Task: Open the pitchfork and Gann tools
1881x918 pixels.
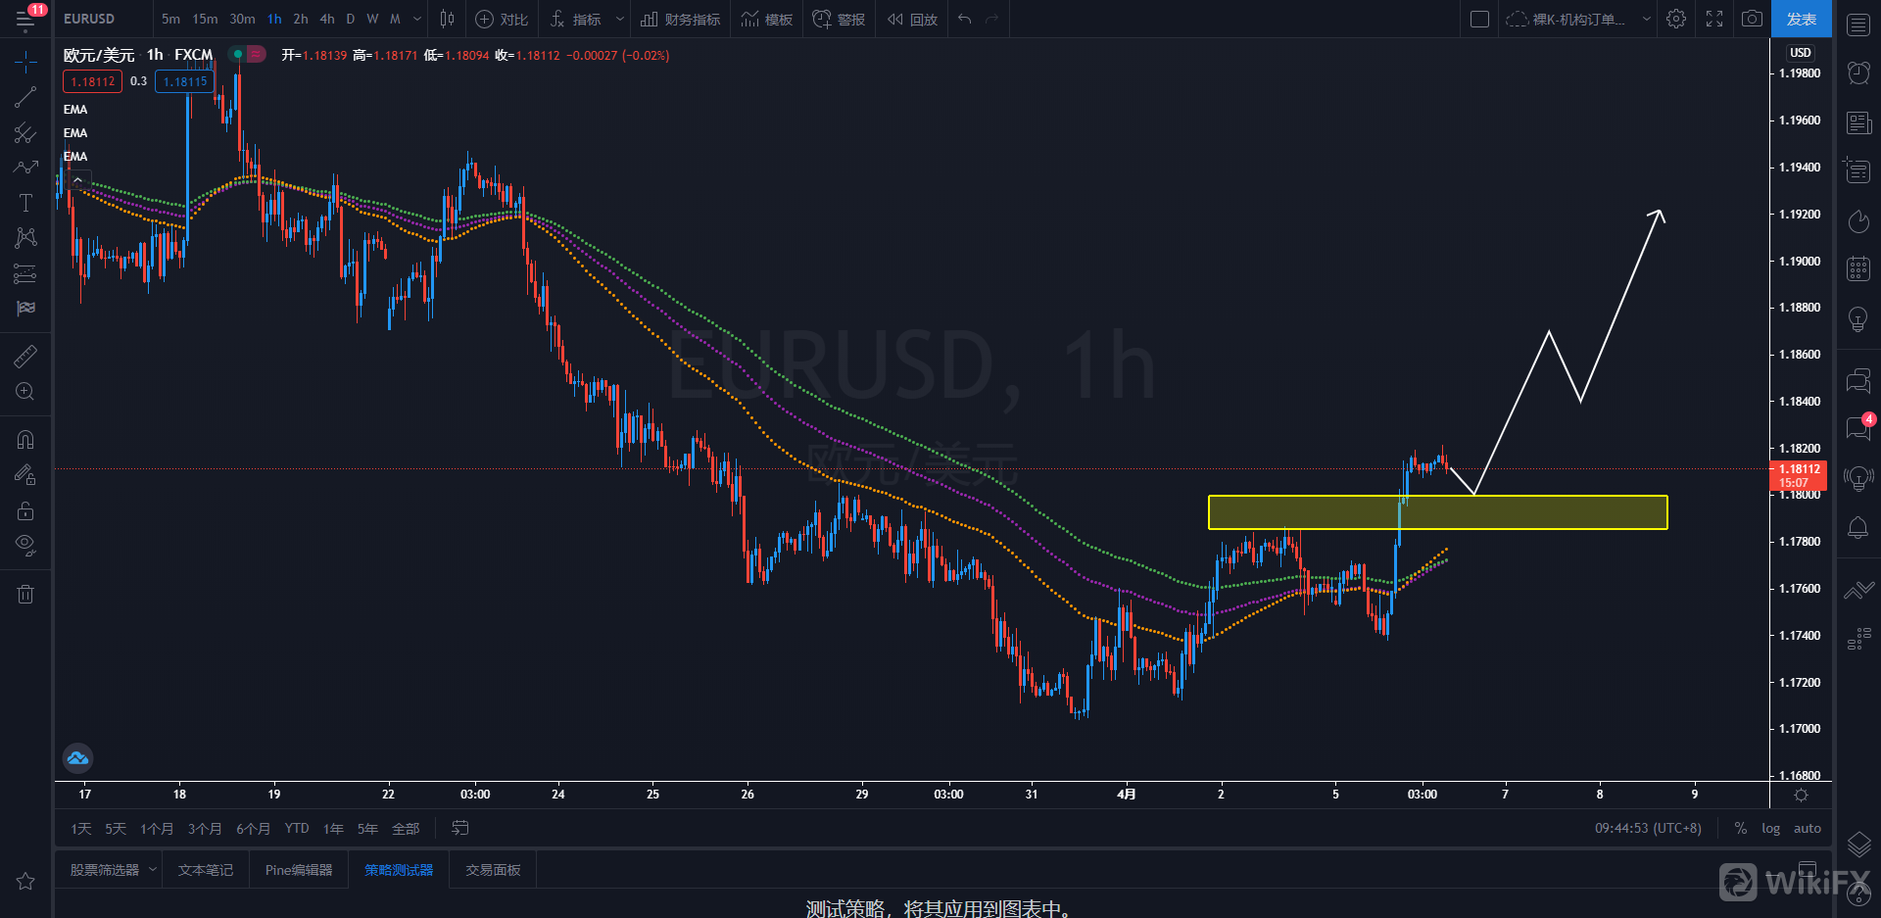Action: pyautogui.click(x=25, y=132)
